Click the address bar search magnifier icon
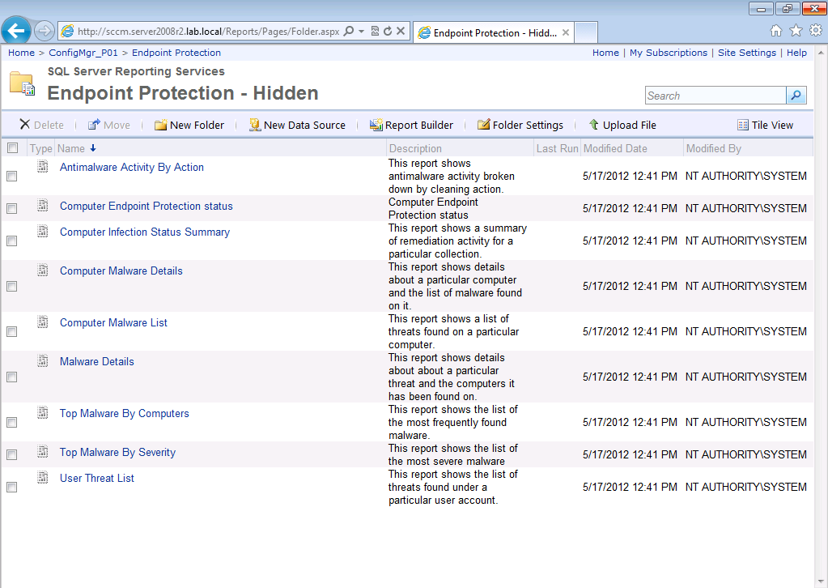The width and height of the screenshot is (828, 588). [x=349, y=31]
